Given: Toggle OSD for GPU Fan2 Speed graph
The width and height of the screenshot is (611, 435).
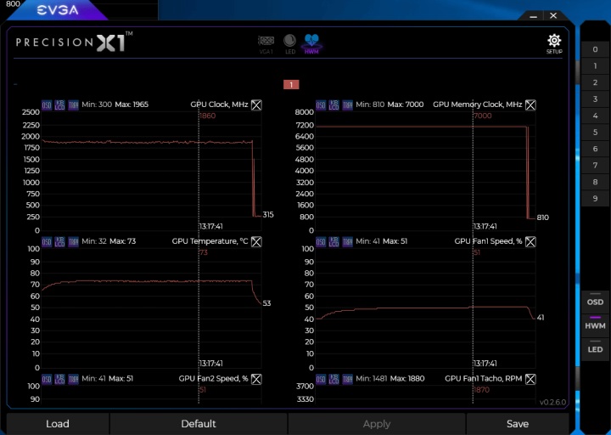Looking at the screenshot, I should (47, 379).
